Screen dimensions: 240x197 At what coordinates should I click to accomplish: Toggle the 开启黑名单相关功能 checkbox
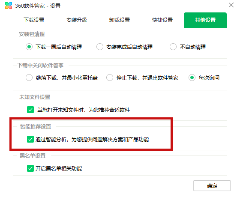pyautogui.click(x=30, y=168)
